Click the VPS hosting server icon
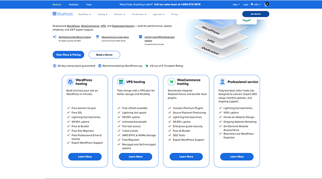The width and height of the screenshot is (322, 179). click(x=120, y=82)
